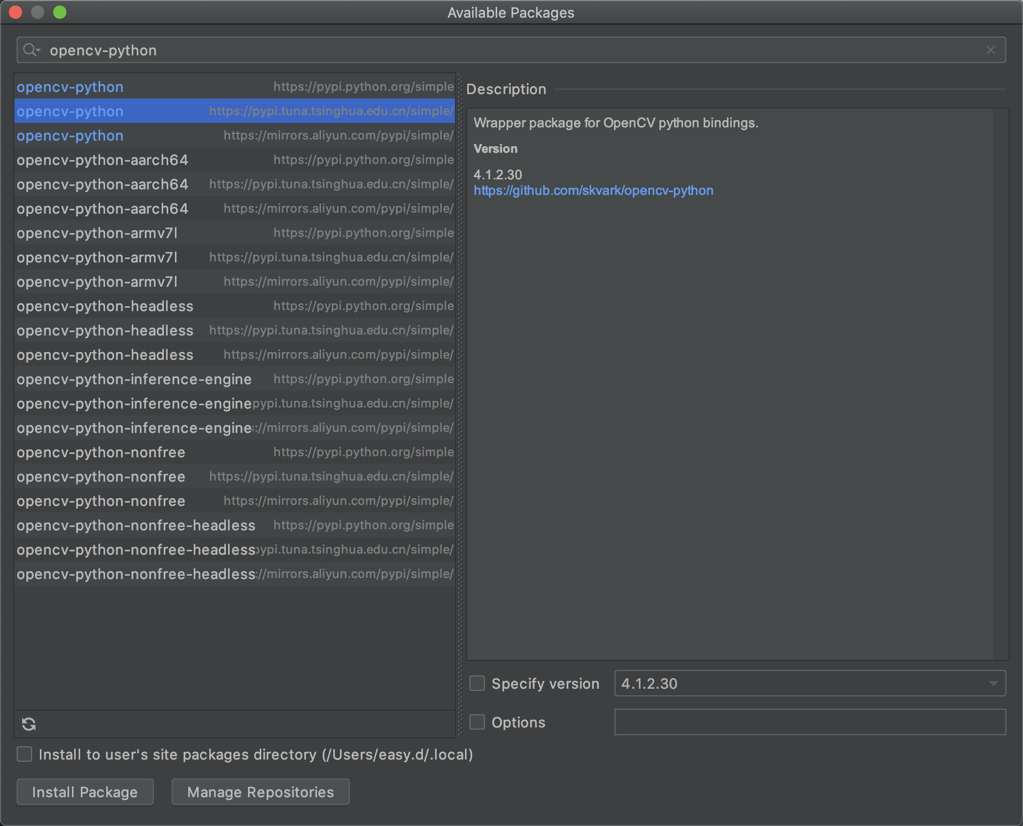Pick opencv-python-aarch64 from the aliyun mirror
This screenshot has width=1023, height=826.
click(235, 208)
